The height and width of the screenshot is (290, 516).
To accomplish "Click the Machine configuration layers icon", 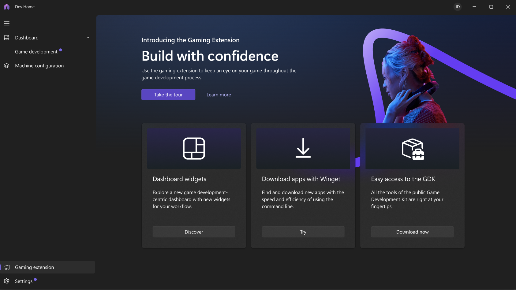I will [7, 66].
